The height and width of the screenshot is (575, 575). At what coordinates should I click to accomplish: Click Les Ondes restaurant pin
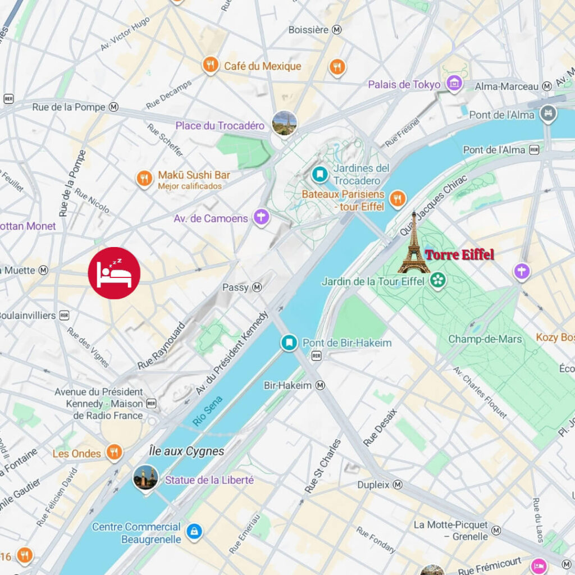point(115,453)
